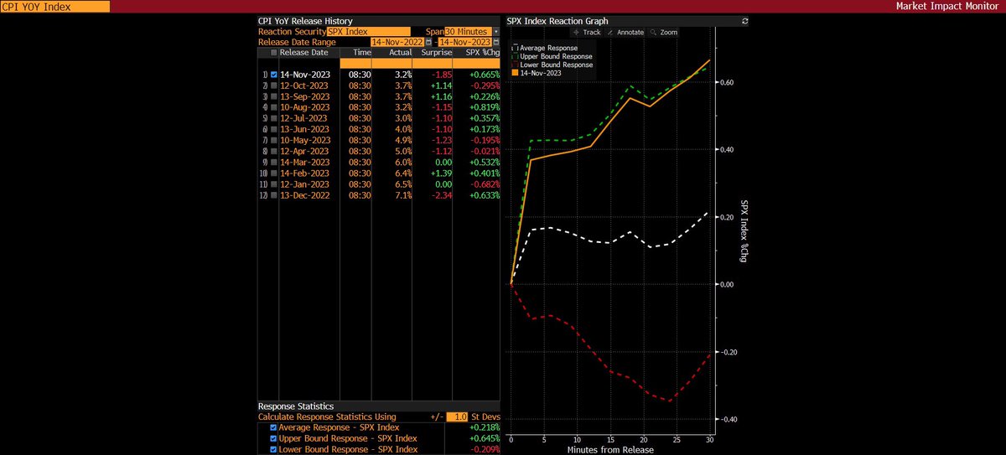Sort by Actual column header

(x=401, y=52)
